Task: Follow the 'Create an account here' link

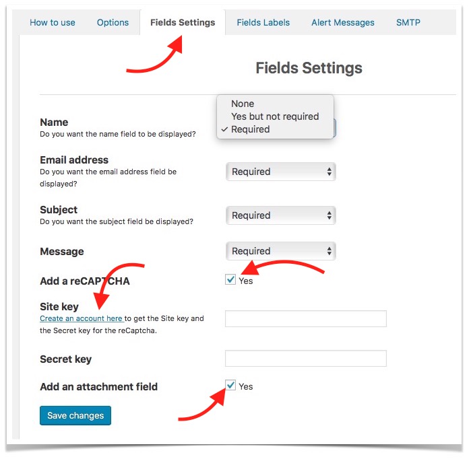Action: [81, 318]
